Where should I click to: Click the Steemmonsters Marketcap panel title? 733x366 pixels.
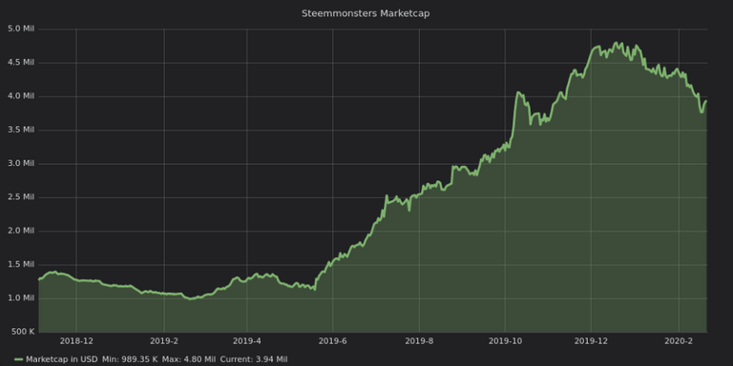[366, 13]
